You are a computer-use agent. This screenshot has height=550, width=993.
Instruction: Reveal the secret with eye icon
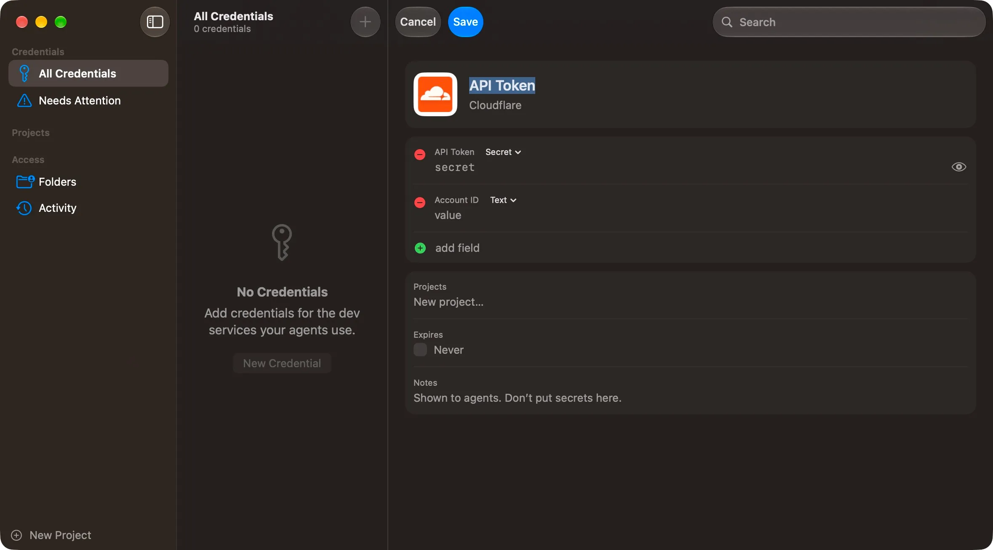(x=959, y=167)
